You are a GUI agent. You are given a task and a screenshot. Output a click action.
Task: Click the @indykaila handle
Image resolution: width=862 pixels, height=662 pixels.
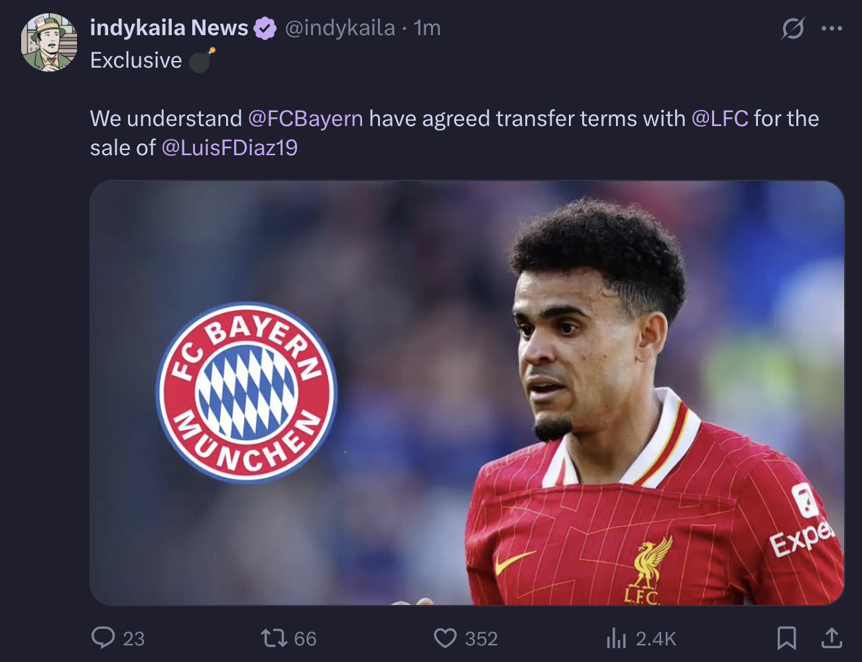339,28
